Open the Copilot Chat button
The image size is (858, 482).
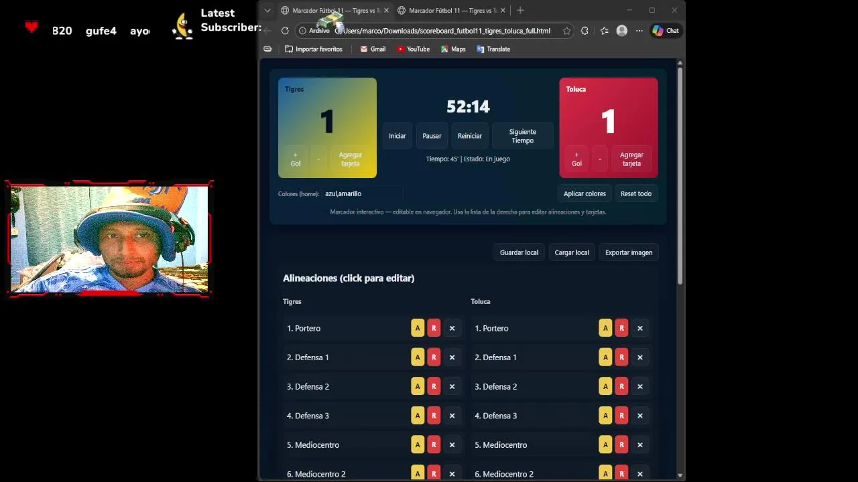[666, 31]
